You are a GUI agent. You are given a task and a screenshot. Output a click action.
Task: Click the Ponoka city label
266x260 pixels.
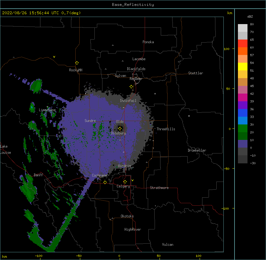pos(148,42)
